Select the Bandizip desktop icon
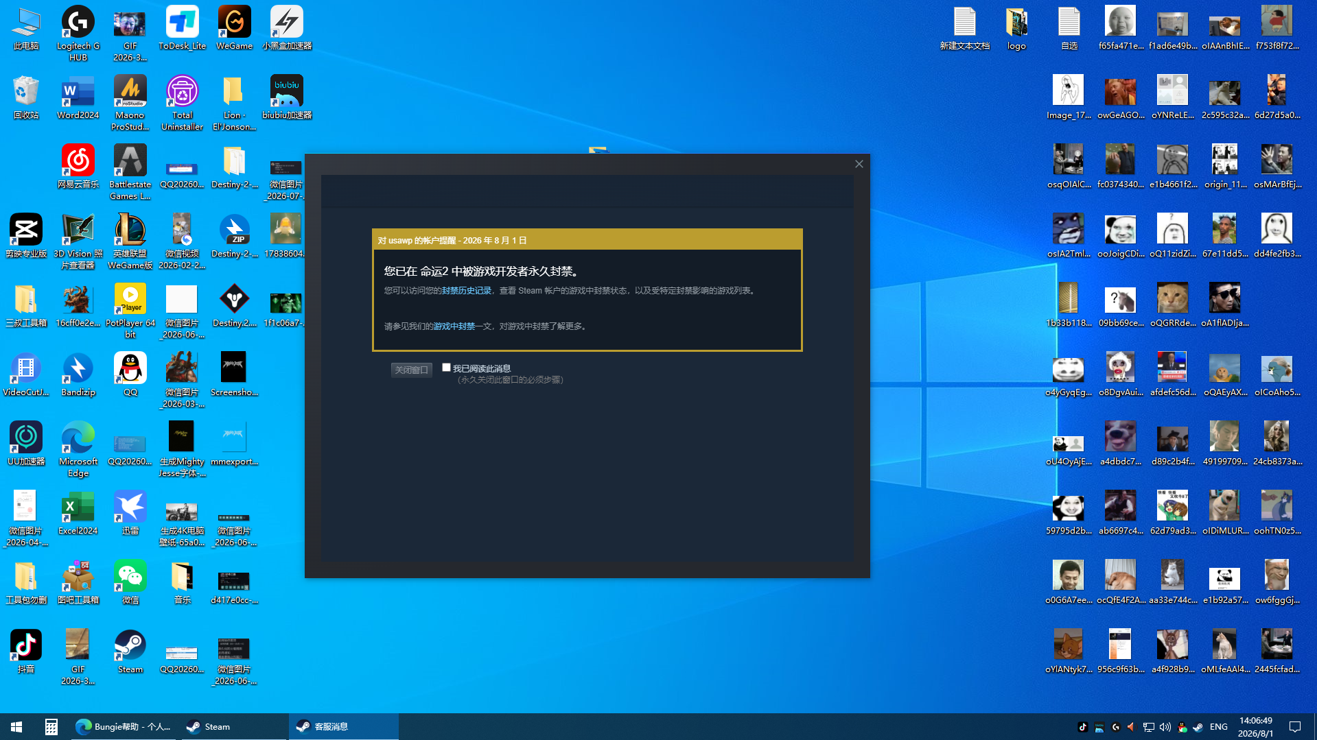This screenshot has height=740, width=1317. click(78, 375)
